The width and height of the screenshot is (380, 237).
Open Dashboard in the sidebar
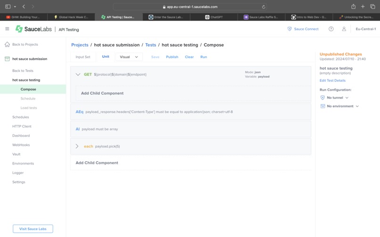(x=21, y=135)
